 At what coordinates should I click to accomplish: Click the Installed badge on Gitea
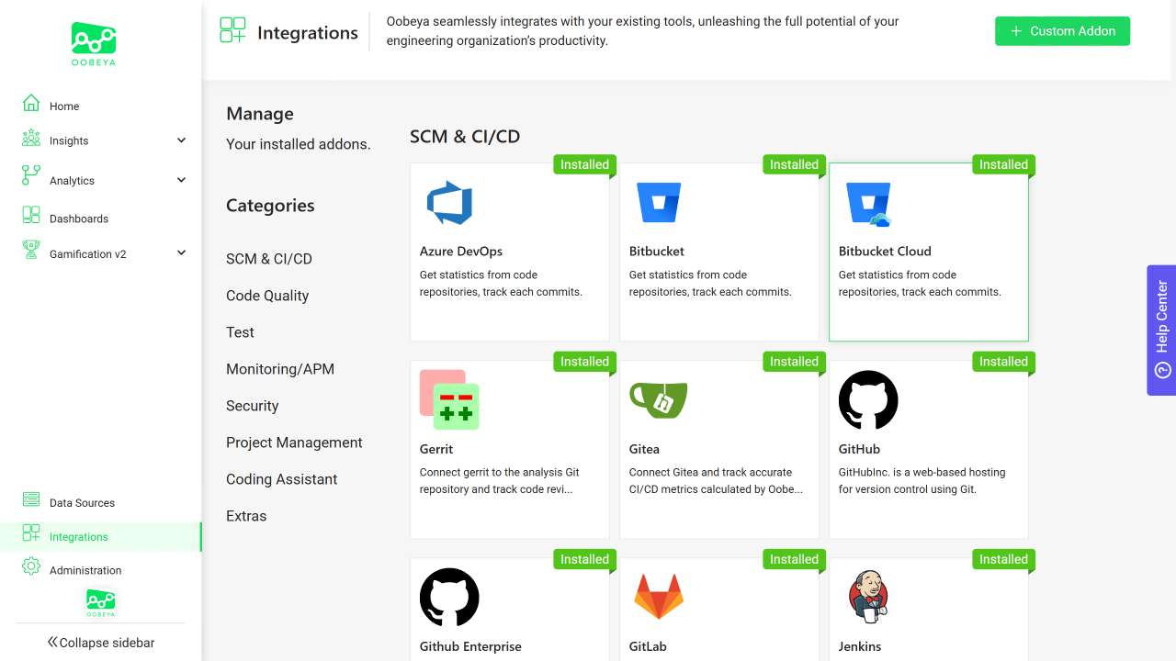pyautogui.click(x=794, y=362)
